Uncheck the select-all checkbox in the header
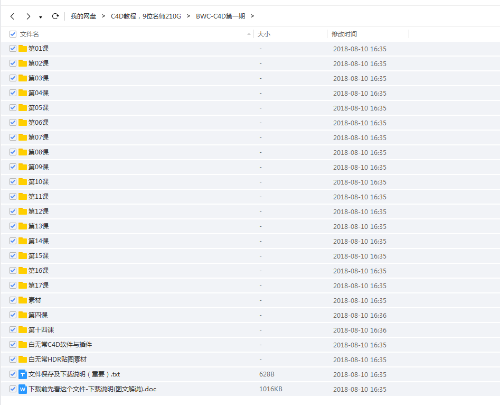Screen dimensions: 500x405 point(12,34)
